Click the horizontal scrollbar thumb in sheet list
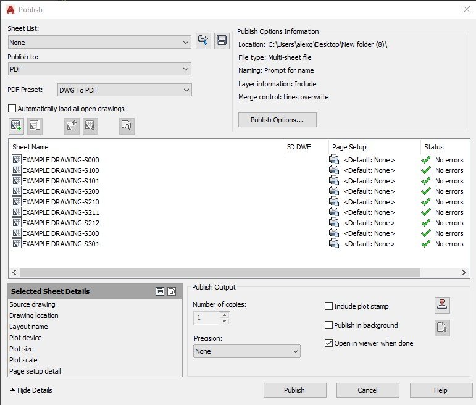This screenshot has height=405, width=476. coord(220,272)
